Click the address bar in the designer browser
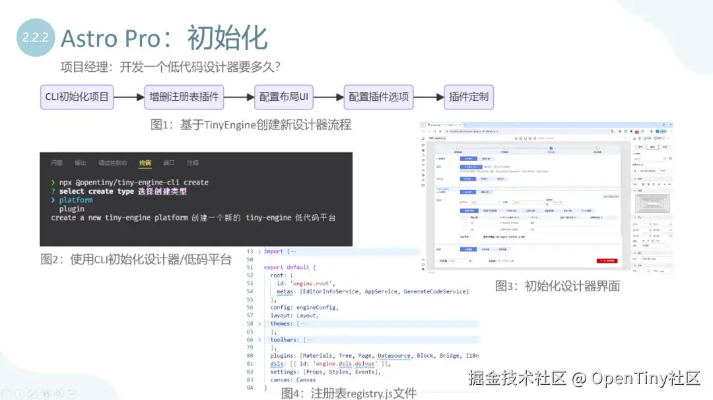Screen dimensions: 713x400 (529, 131)
